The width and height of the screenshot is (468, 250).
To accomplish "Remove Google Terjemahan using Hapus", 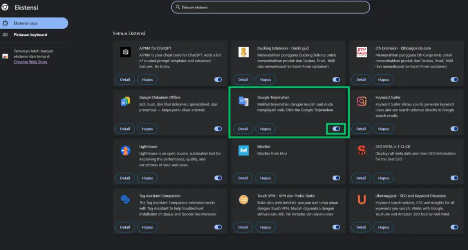I will pos(266,128).
